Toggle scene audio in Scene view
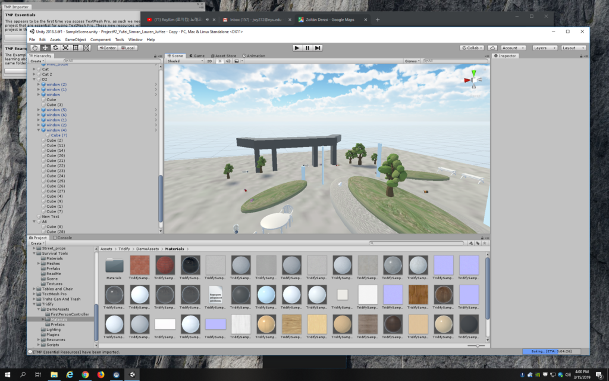 pos(228,61)
